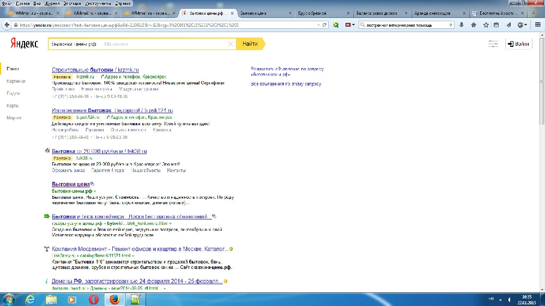
Task: Click the Найти search button
Action: pyautogui.click(x=250, y=44)
